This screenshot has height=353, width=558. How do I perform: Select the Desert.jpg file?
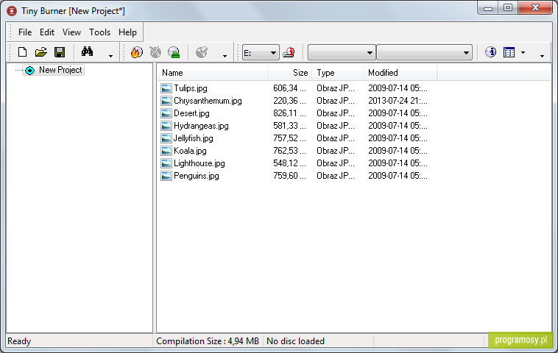(191, 113)
